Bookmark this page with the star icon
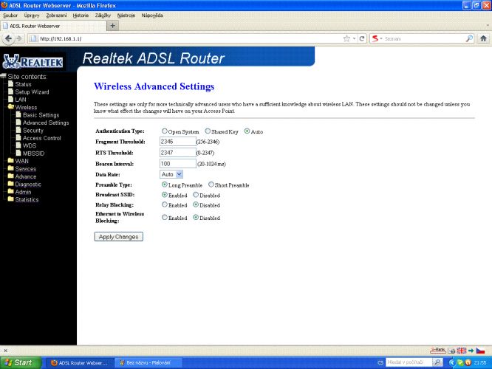Image resolution: width=492 pixels, height=369 pixels. coord(346,38)
